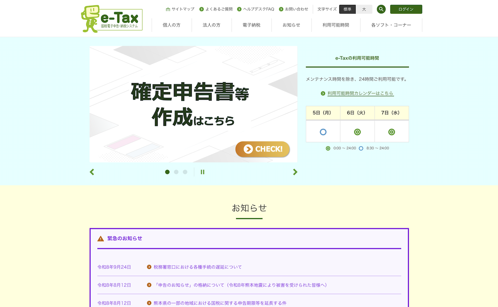This screenshot has height=307, width=498.
Task: Click the 0:00～24:00 legend icon
Action: coord(328,148)
